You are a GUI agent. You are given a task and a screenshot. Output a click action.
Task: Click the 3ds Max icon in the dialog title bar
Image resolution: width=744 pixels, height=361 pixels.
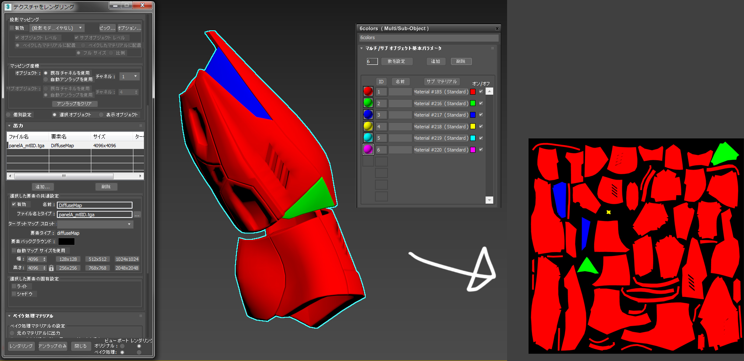pyautogui.click(x=8, y=7)
